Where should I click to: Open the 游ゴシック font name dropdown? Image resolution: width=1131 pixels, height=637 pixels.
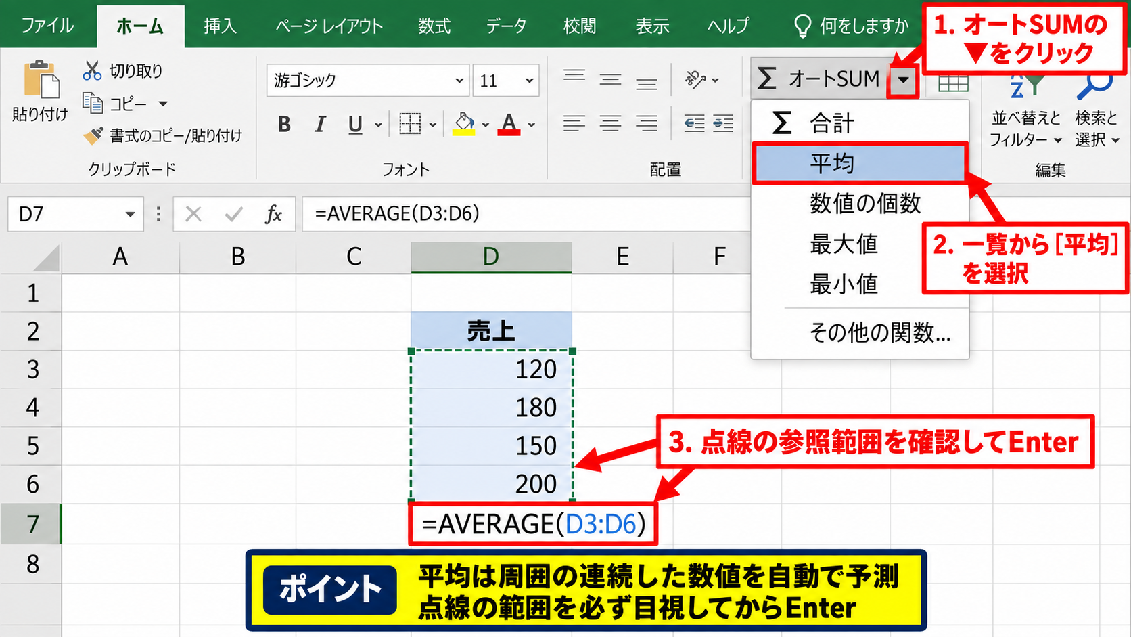coord(459,81)
